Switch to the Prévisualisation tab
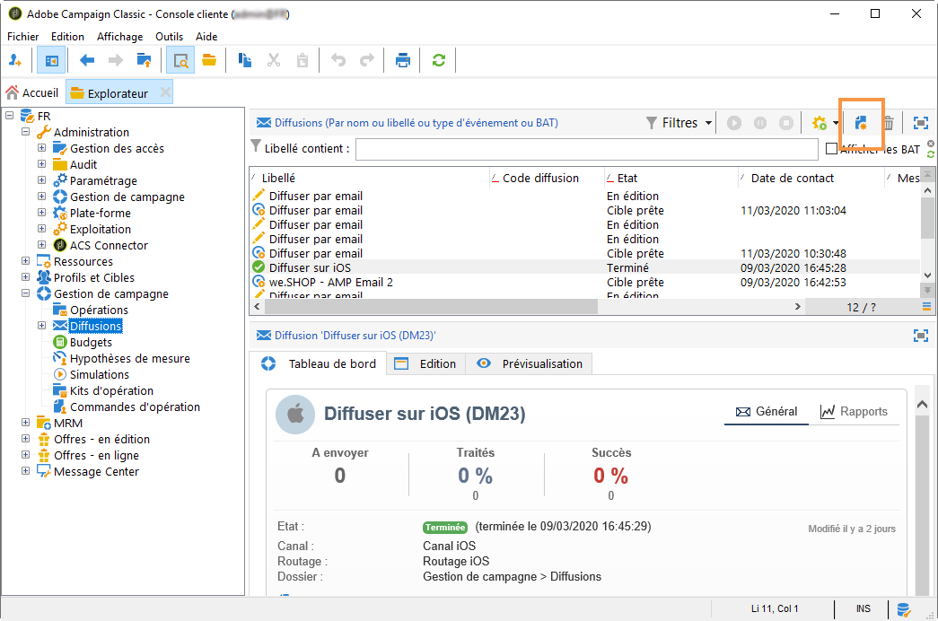Viewport: 938px width, 621px height. [529, 363]
